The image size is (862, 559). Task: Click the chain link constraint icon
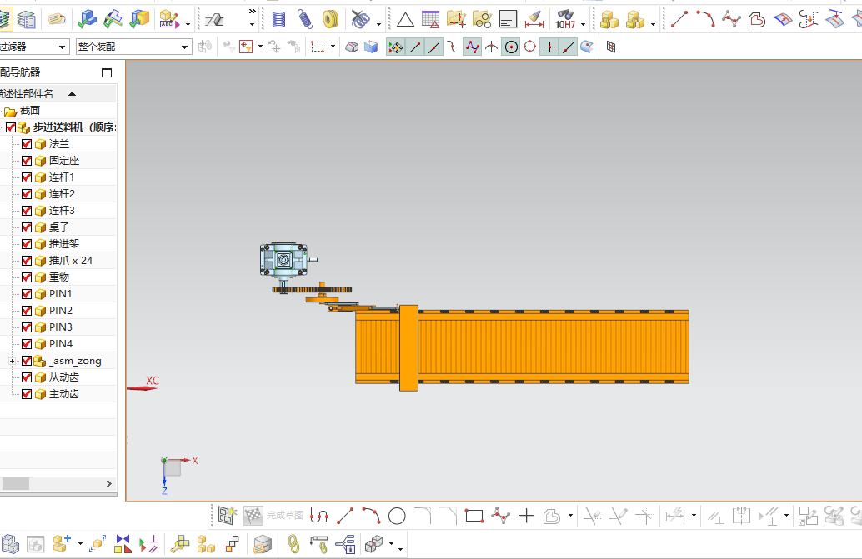293,544
